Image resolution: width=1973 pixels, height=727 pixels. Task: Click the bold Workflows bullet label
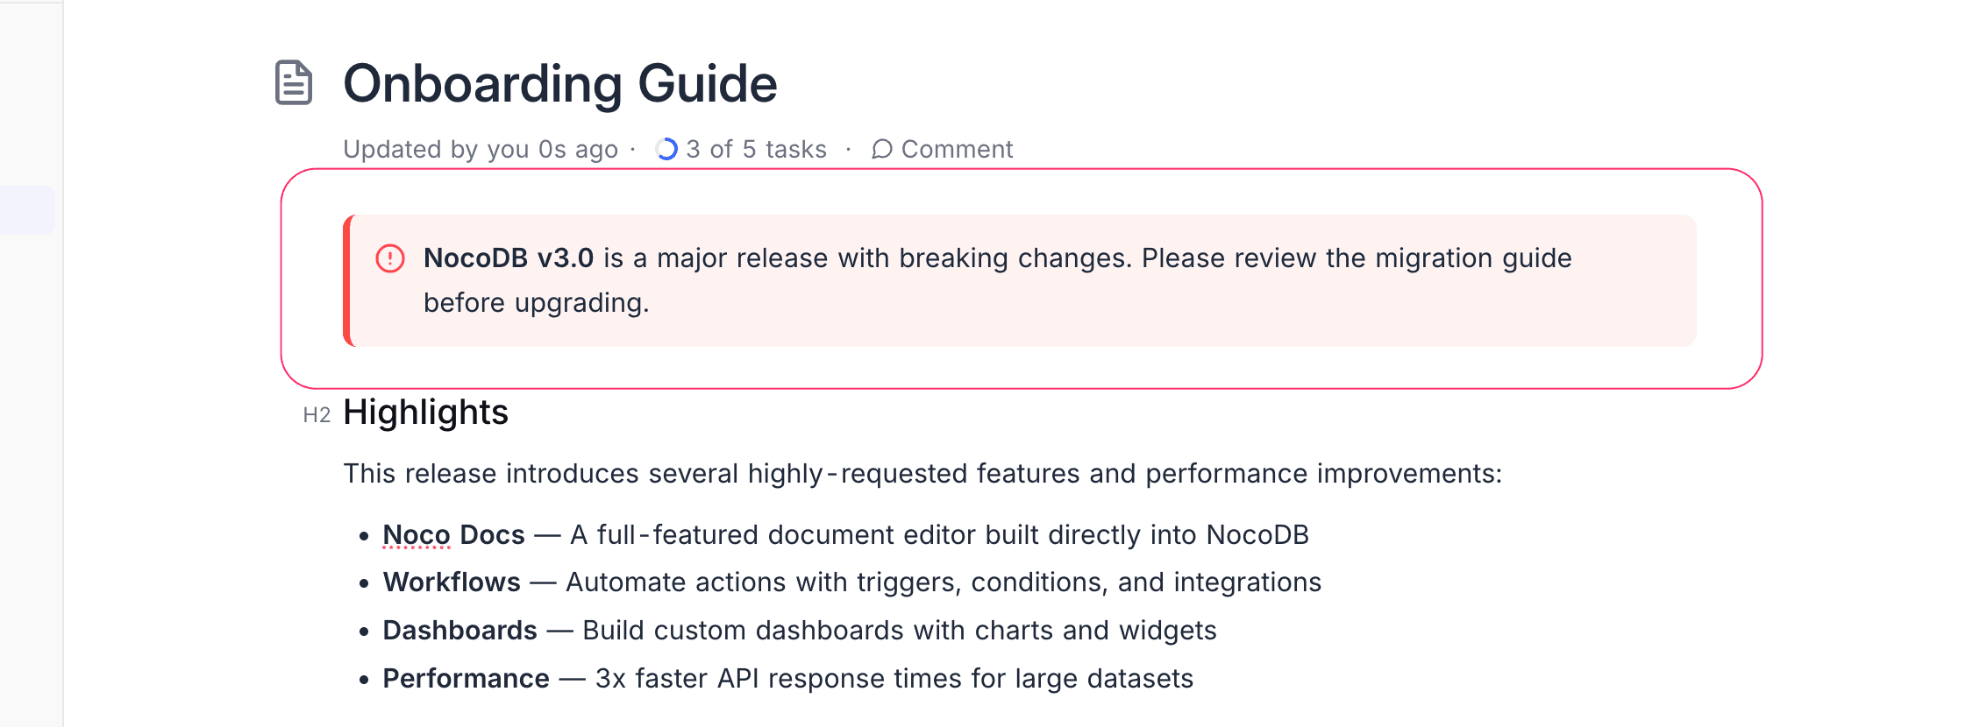click(x=452, y=582)
